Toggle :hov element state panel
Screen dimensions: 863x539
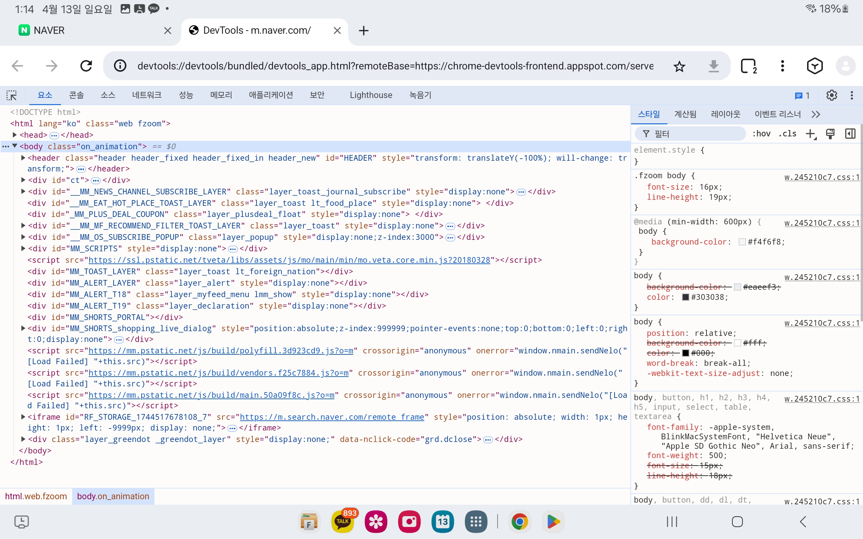click(762, 134)
